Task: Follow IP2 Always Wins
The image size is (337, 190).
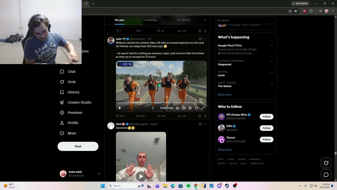Action: (x=266, y=117)
